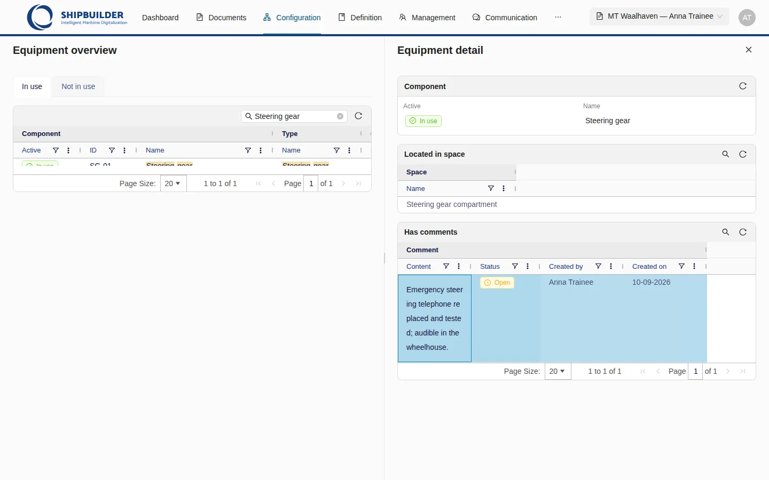The width and height of the screenshot is (769, 480).
Task: Switch to the In use tab
Action: (32, 86)
